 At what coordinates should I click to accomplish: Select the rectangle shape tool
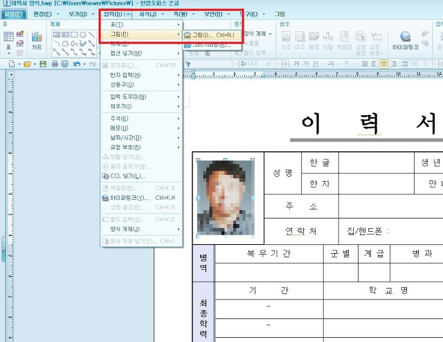74,35
